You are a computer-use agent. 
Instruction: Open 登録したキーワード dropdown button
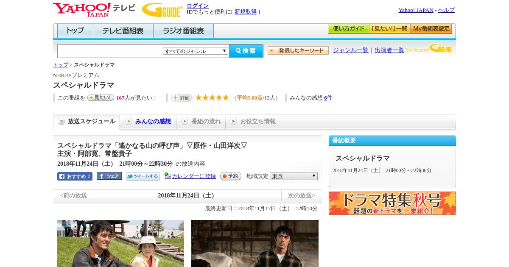[x=298, y=50]
